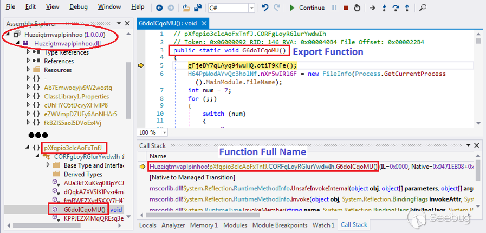Navigate backward with the blue back arrow
This screenshot has width=486, height=233.
(x=159, y=8)
